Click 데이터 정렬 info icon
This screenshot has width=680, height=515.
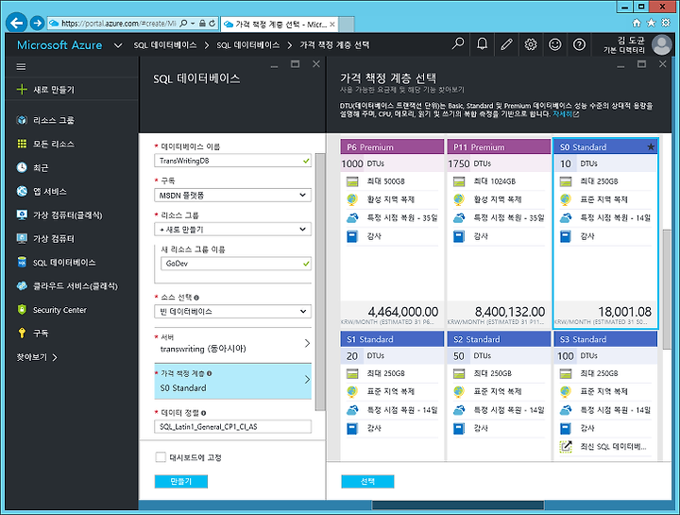pyautogui.click(x=203, y=413)
